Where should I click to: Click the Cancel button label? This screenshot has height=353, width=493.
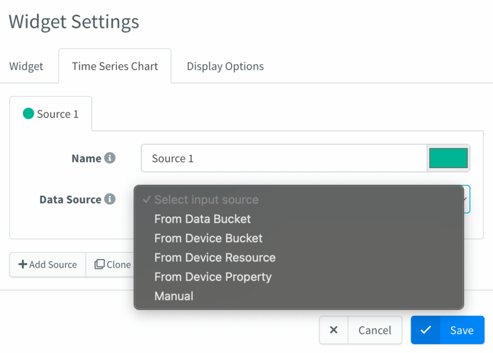375,330
